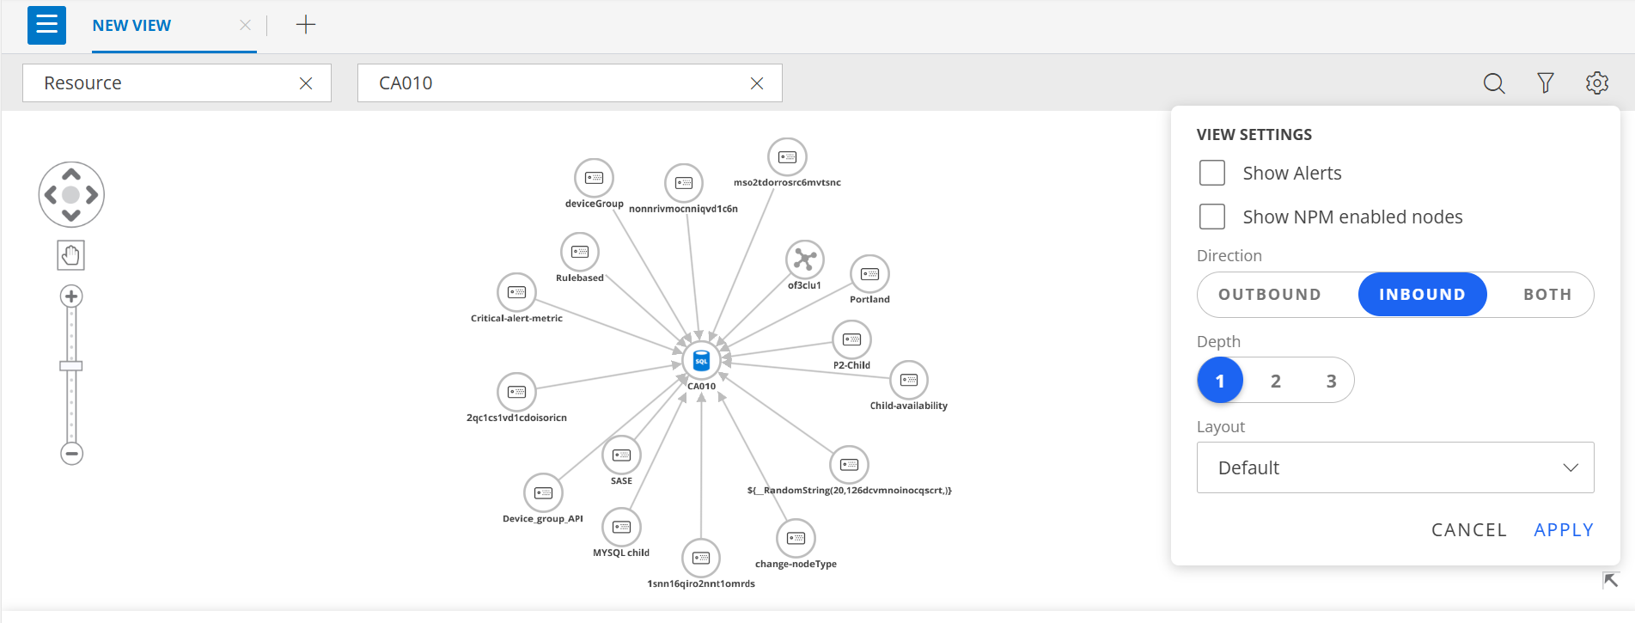The height and width of the screenshot is (623, 1635).
Task: Open the filter funnel icon
Action: [x=1545, y=83]
